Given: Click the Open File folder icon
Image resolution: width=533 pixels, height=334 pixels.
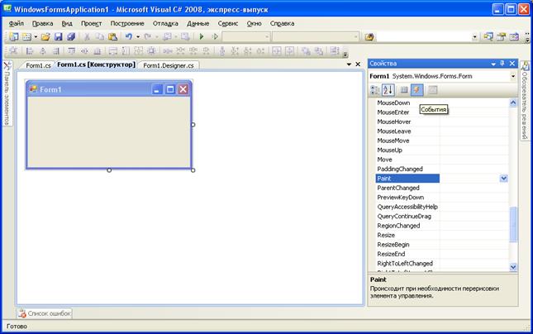Looking at the screenshot, I should pos(45,37).
